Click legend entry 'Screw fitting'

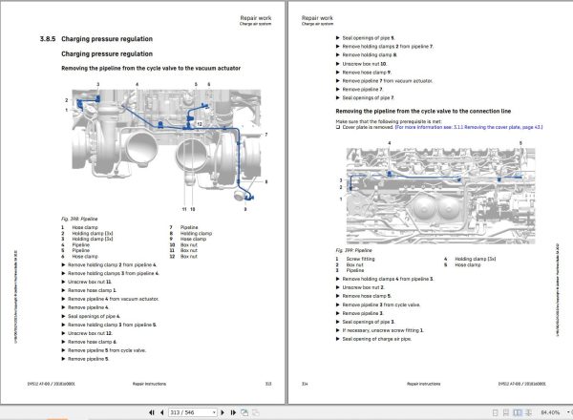pyautogui.click(x=360, y=259)
